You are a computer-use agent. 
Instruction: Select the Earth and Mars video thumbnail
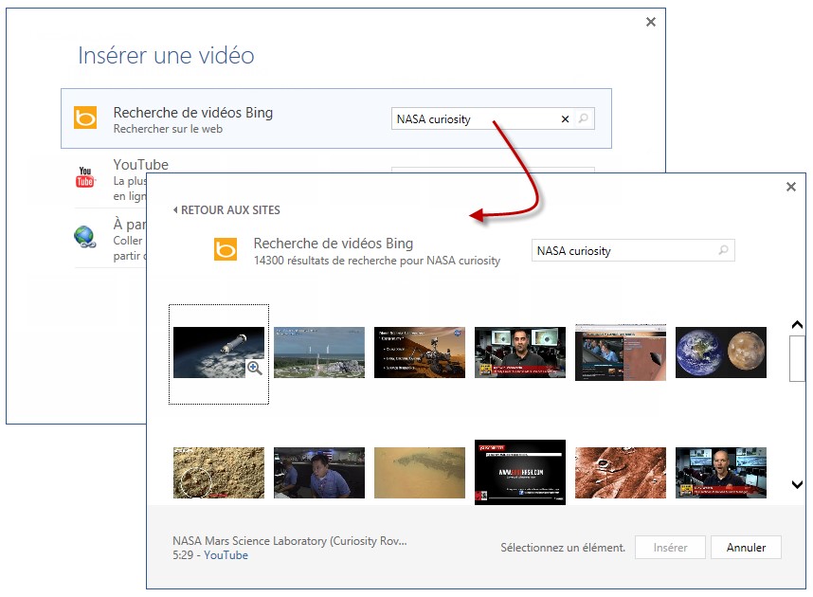coord(720,353)
